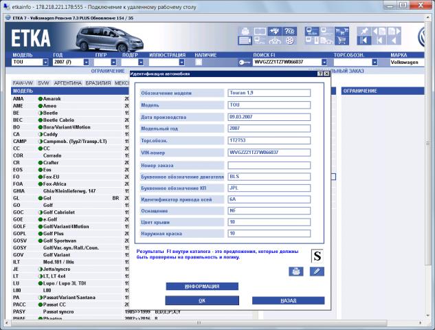Click the pushpin icon in the toolbar
435x330 pixels.
click(x=364, y=32)
